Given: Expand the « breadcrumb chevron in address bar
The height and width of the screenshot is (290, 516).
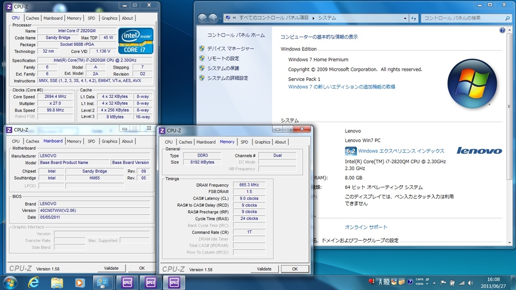Looking at the screenshot, I should tap(234, 18).
